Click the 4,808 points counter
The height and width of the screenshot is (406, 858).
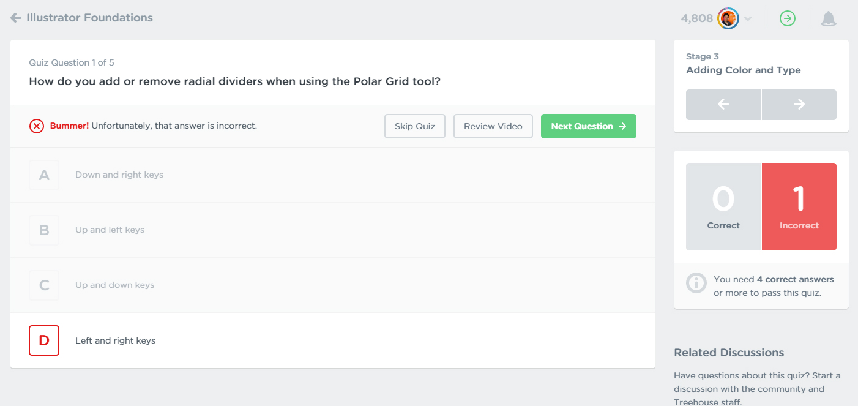pyautogui.click(x=696, y=18)
